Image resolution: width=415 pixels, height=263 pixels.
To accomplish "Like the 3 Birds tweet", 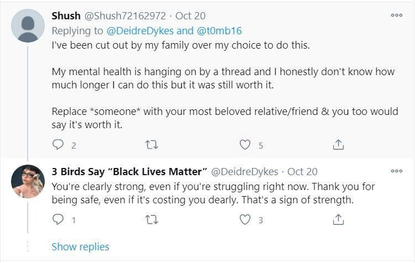I will (x=245, y=219).
